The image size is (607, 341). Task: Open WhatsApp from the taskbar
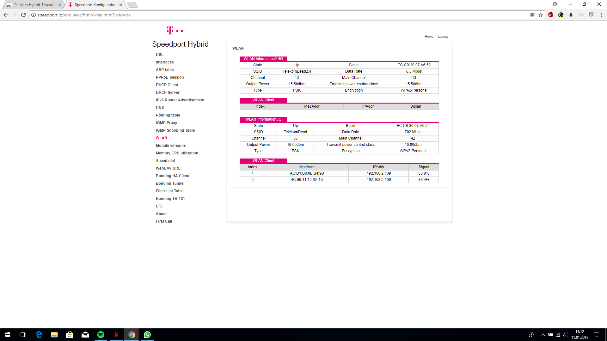coord(147,335)
